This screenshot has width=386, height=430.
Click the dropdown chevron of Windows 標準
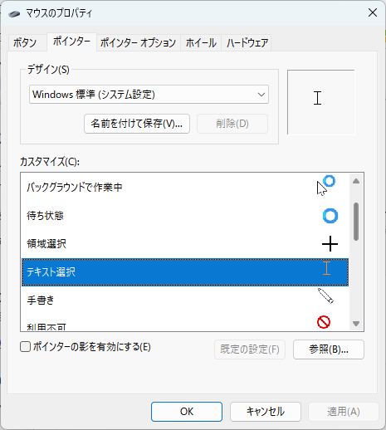click(x=261, y=95)
